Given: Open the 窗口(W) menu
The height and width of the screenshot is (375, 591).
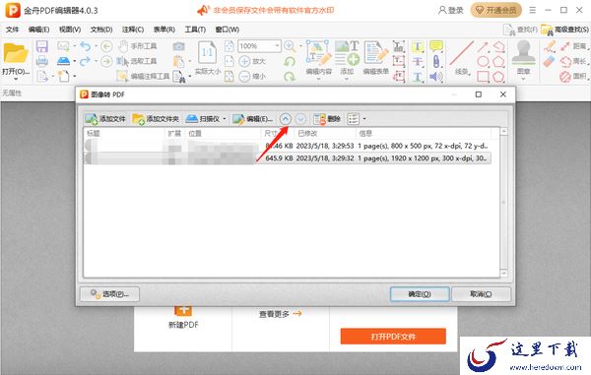Looking at the screenshot, I should click(228, 30).
